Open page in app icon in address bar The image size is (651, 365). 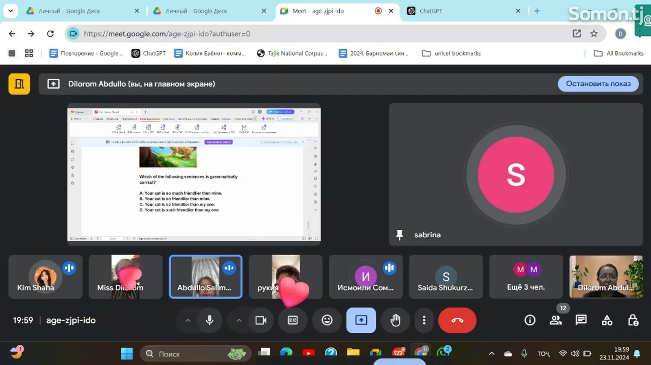coord(577,34)
